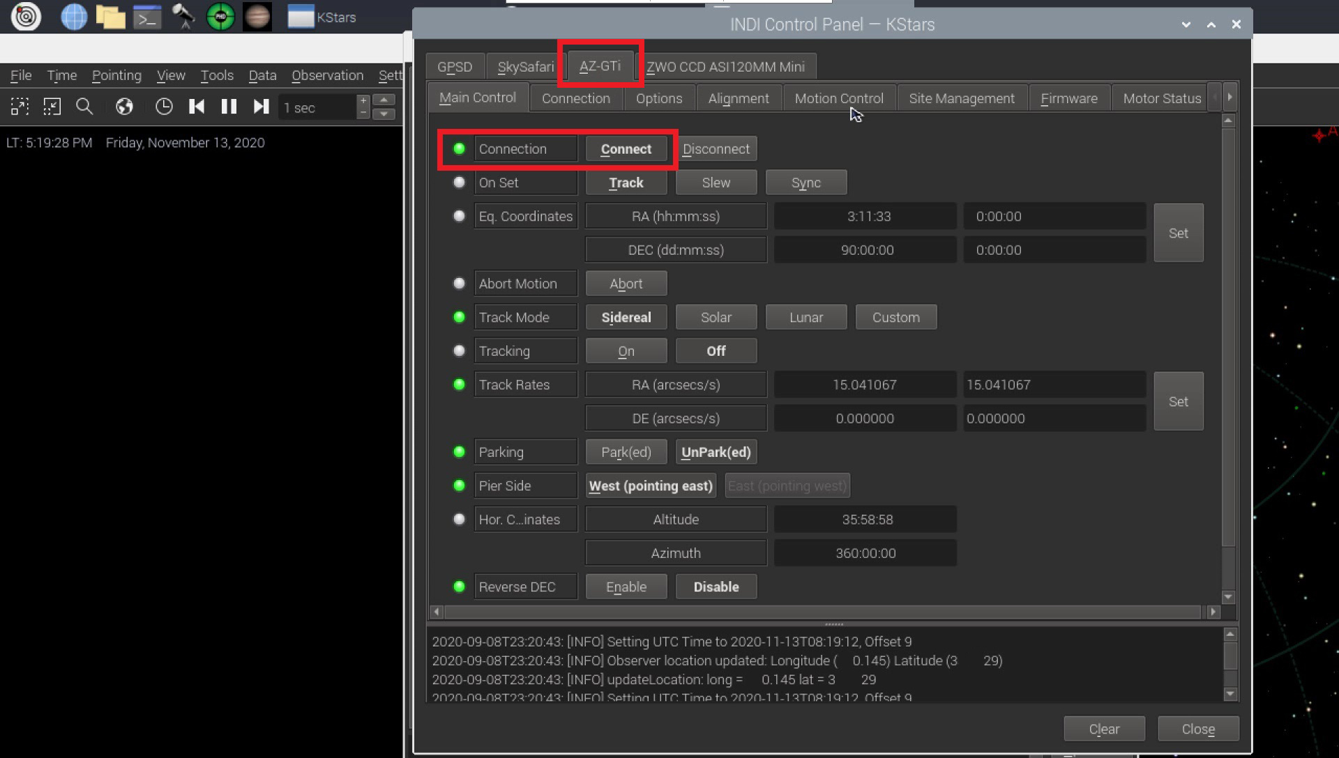Launch the web browser globe icon
This screenshot has height=758, width=1339.
click(x=74, y=17)
